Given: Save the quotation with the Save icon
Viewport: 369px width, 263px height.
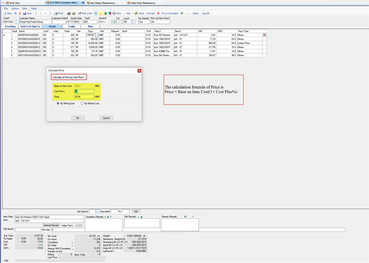Looking at the screenshot, I should (x=27, y=13).
